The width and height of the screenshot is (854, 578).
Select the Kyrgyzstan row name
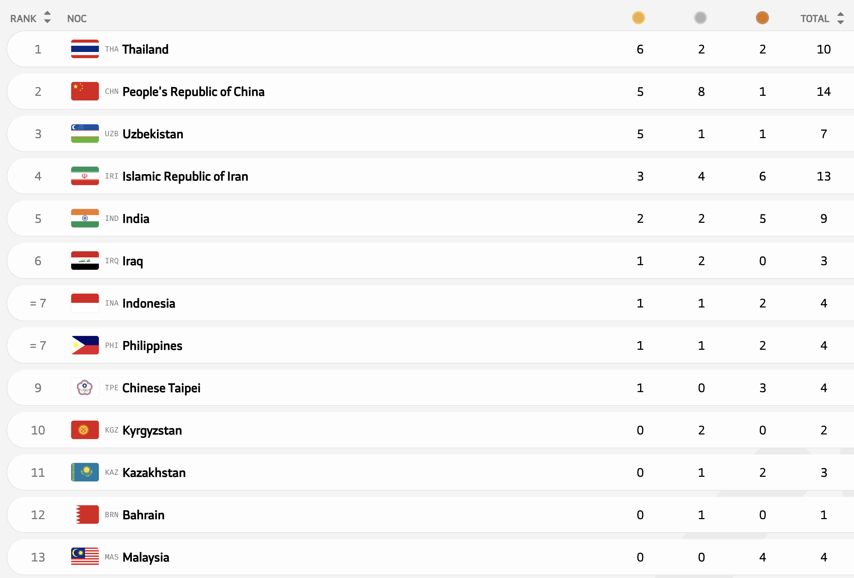click(152, 430)
